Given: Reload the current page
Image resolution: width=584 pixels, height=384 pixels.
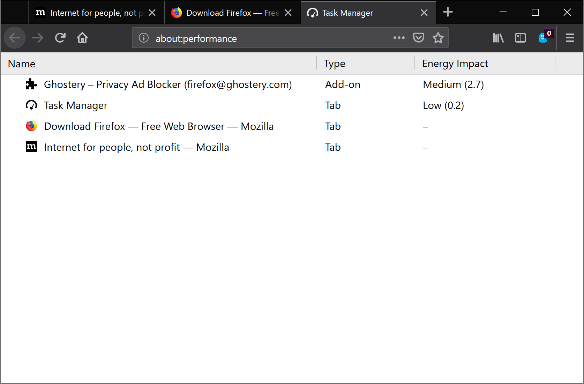Looking at the screenshot, I should [60, 38].
